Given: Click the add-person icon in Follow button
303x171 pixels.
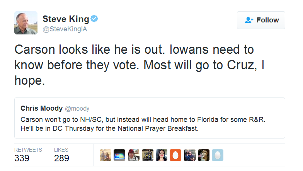Looking at the screenshot, I should pos(249,20).
